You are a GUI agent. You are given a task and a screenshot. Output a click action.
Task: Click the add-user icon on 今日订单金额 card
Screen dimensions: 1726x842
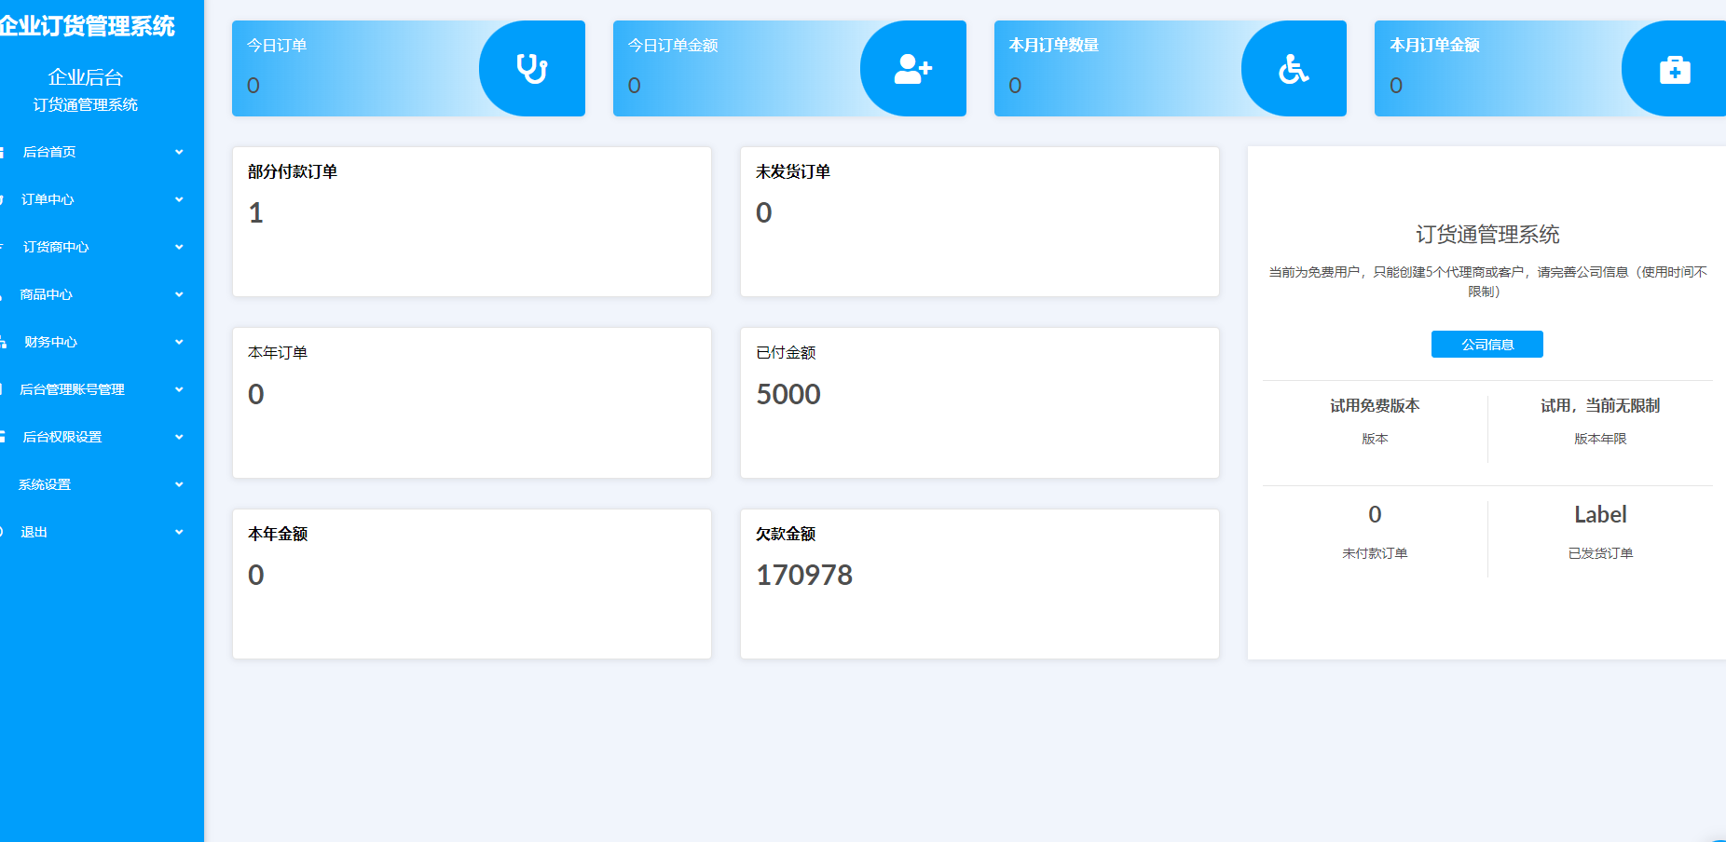click(912, 69)
